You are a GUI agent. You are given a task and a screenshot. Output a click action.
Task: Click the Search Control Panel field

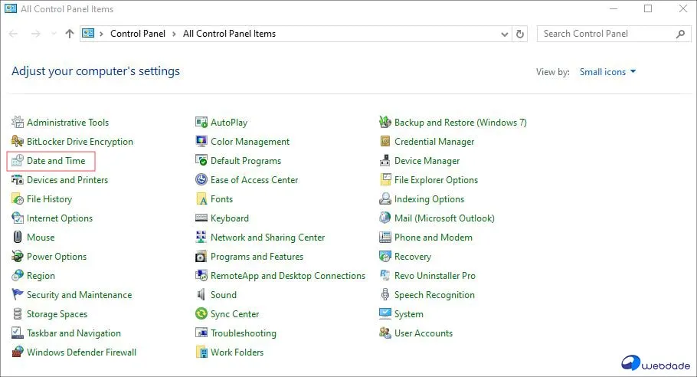(605, 34)
